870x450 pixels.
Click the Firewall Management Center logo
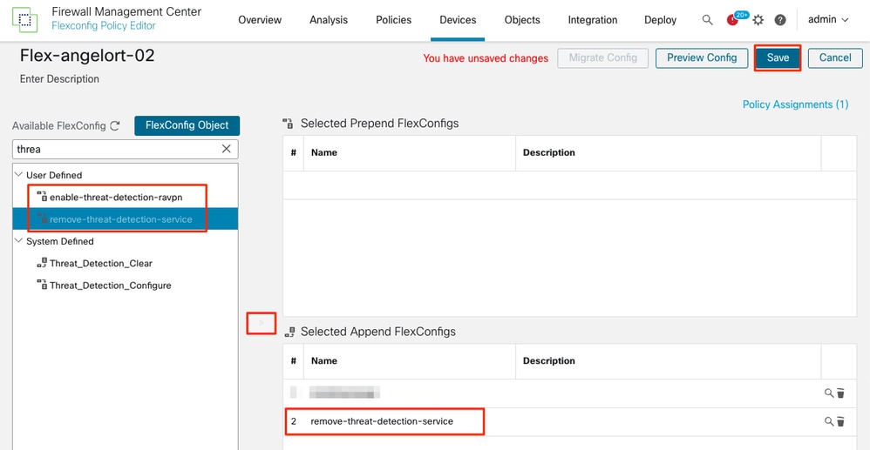tap(24, 20)
